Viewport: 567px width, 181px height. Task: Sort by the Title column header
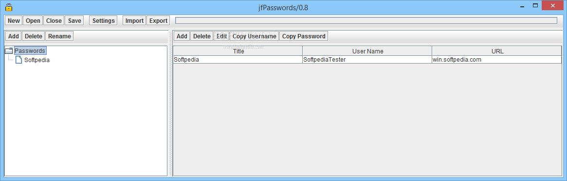pyautogui.click(x=238, y=51)
